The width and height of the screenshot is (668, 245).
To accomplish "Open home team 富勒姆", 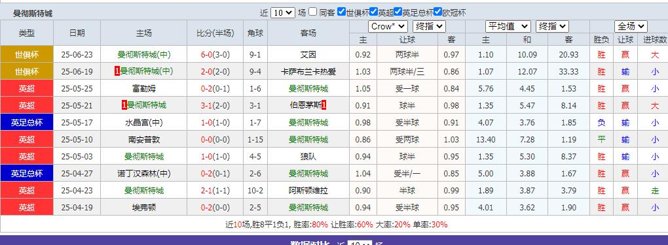I will tap(143, 88).
